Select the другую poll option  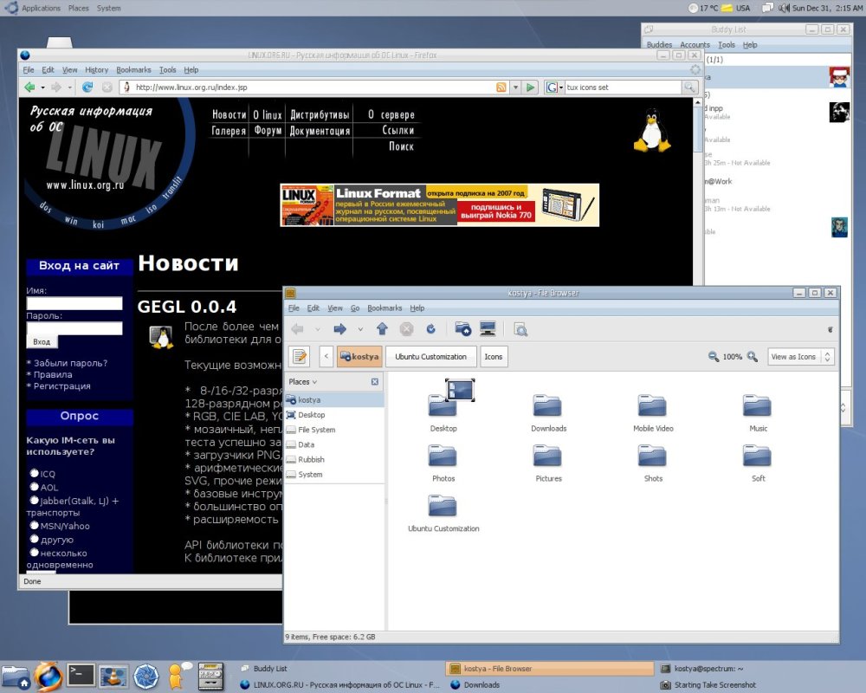click(35, 539)
